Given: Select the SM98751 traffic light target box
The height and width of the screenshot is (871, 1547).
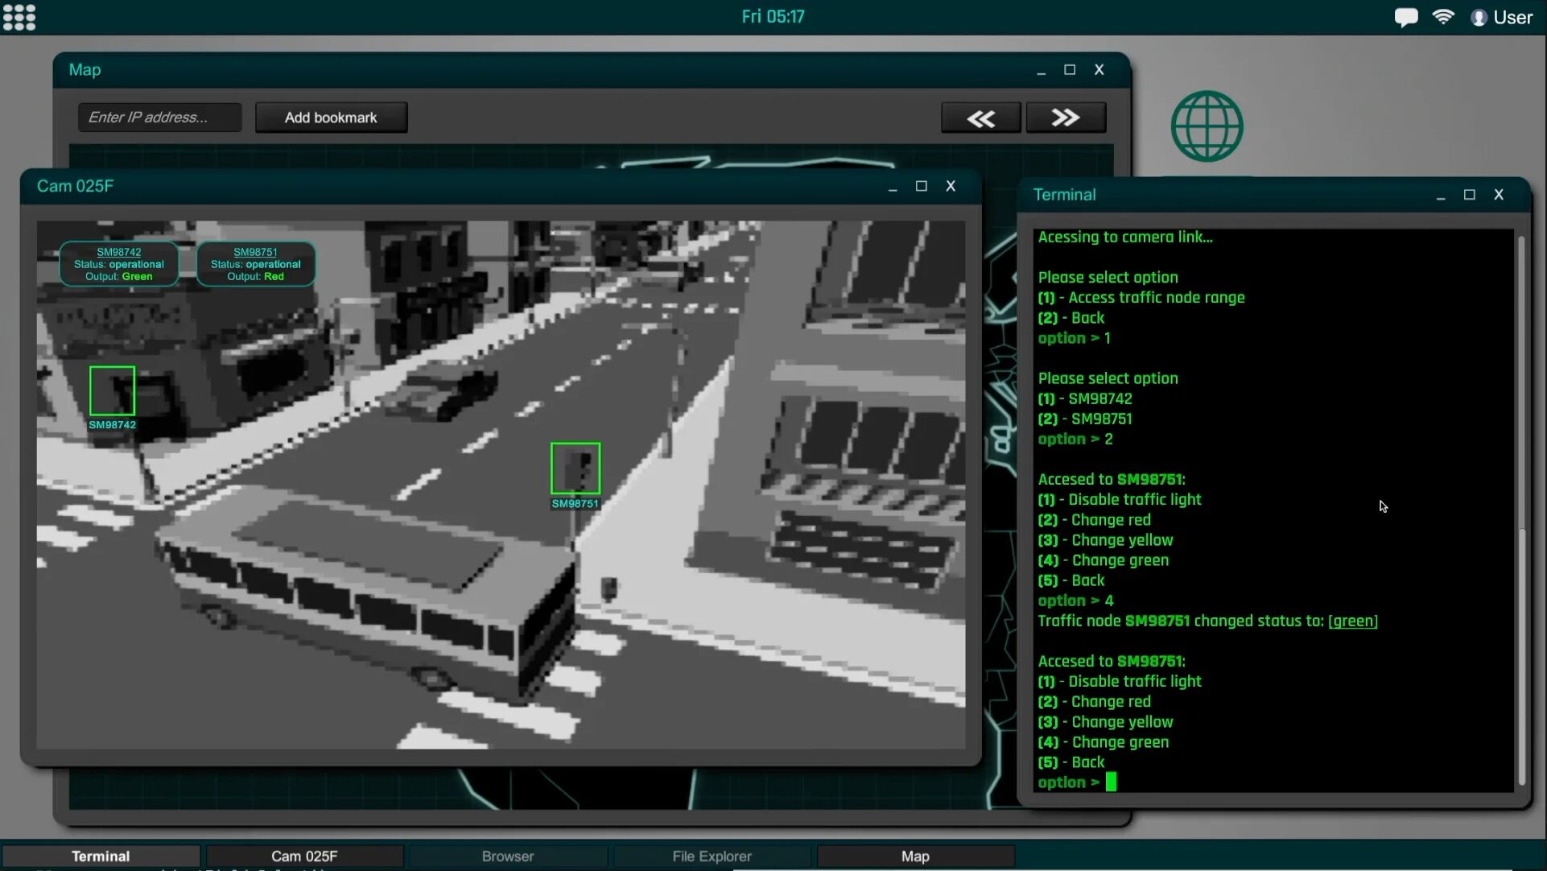Looking at the screenshot, I should click(575, 468).
